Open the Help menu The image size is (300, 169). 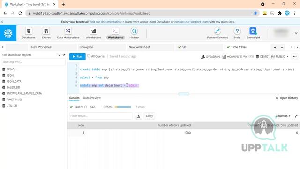click(x=237, y=33)
